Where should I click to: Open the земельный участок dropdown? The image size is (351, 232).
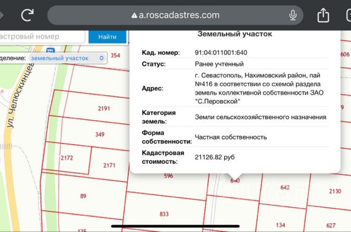coord(68,58)
